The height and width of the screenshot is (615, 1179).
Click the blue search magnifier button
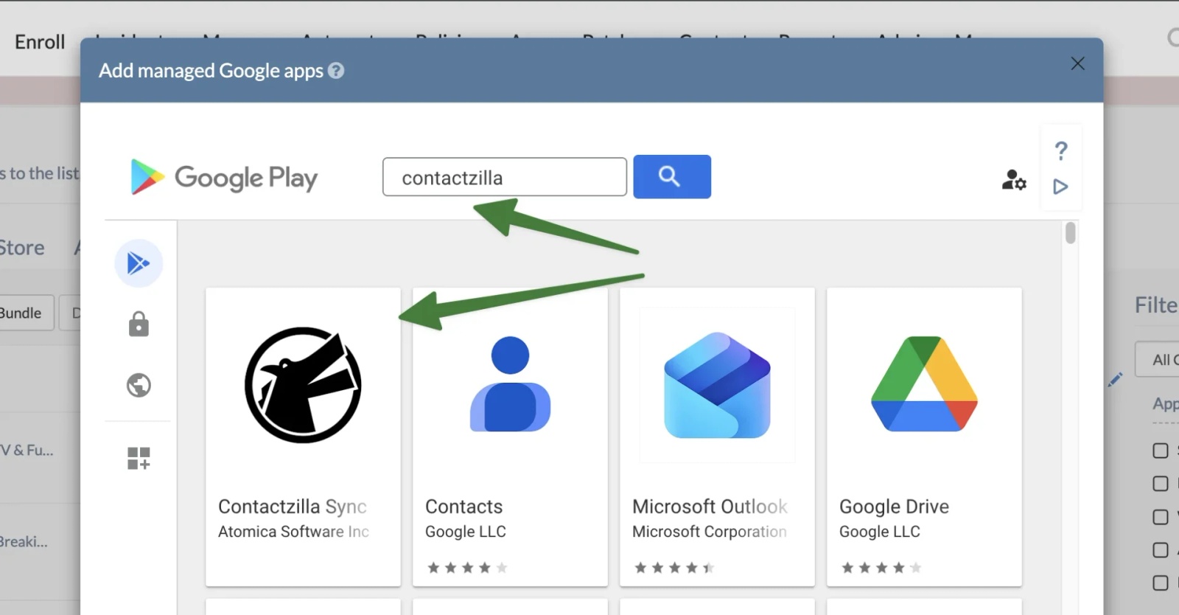click(x=672, y=176)
